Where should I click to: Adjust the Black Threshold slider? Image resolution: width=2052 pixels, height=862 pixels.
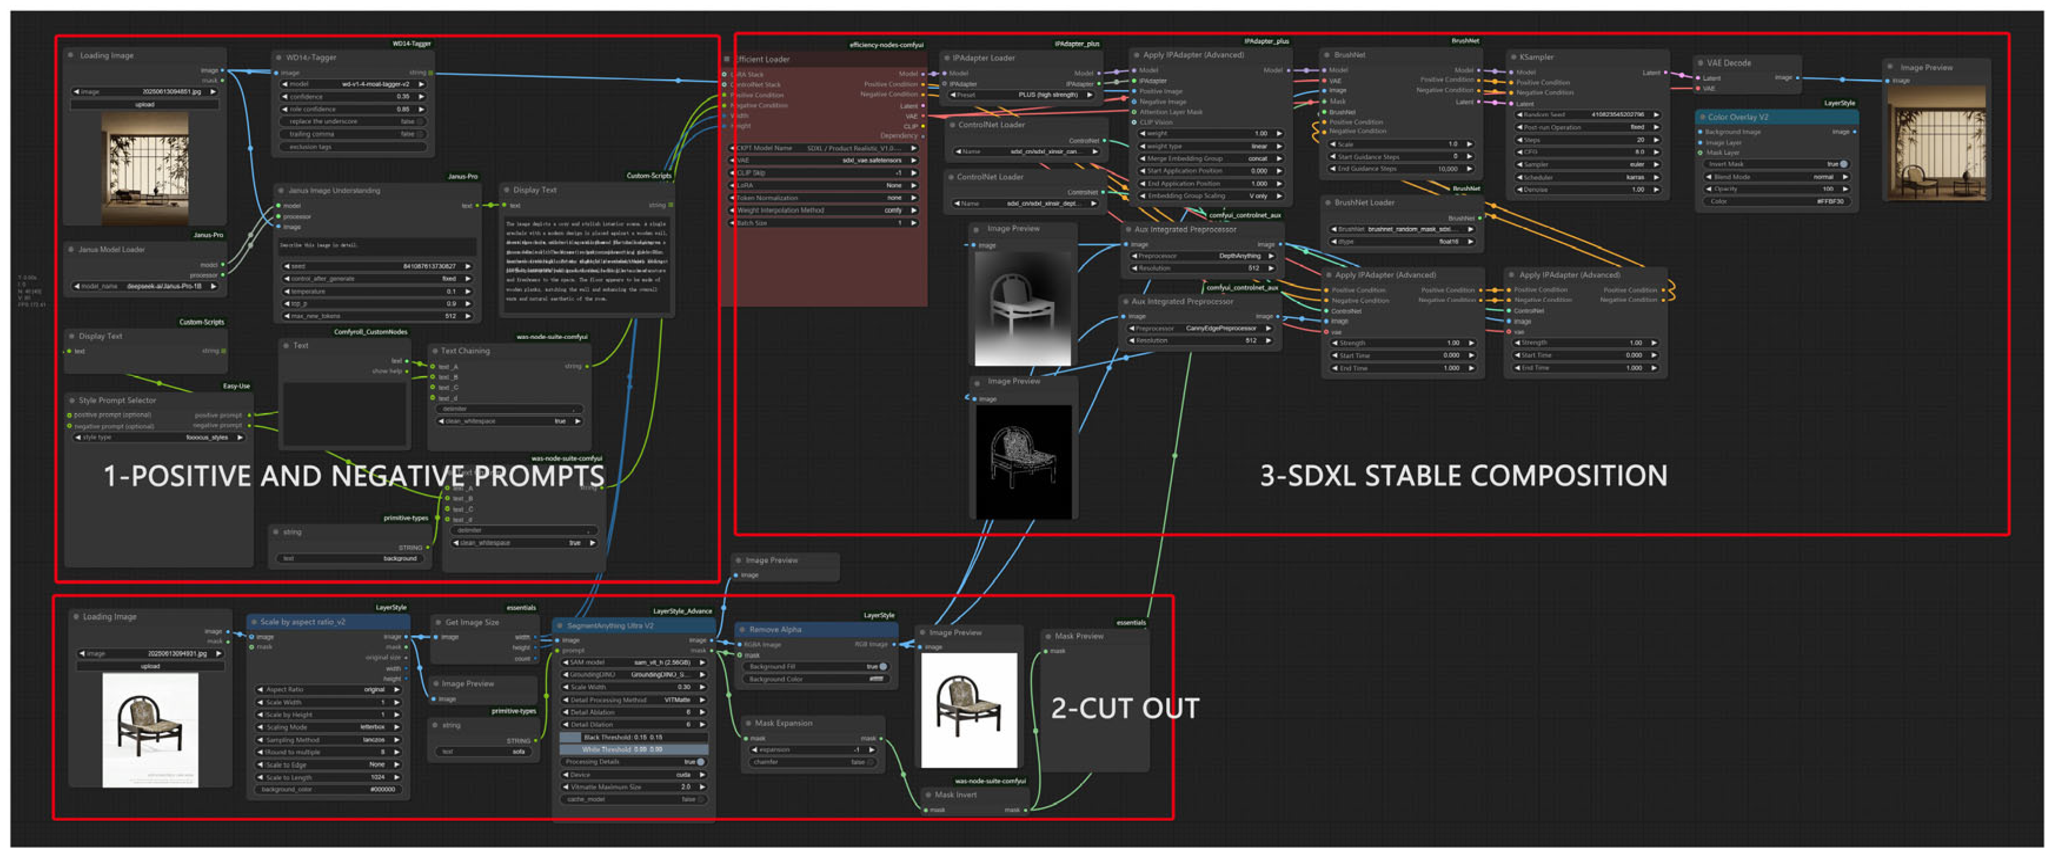[x=634, y=737]
